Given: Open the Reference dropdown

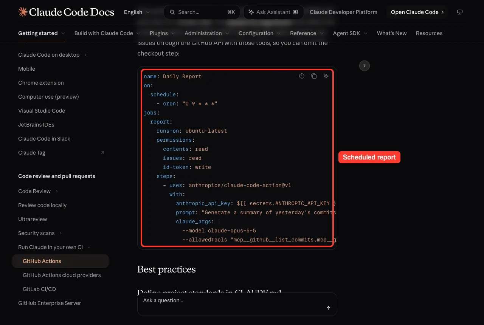Looking at the screenshot, I should click(307, 33).
